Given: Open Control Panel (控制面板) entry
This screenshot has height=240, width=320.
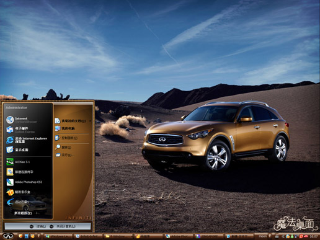Looking at the screenshot, I should [x=73, y=138].
